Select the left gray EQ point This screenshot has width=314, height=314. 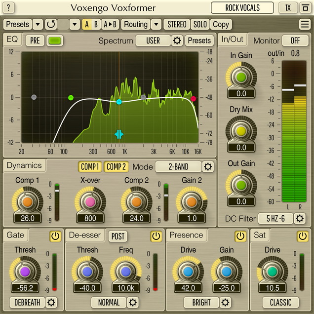pyautogui.click(x=34, y=97)
